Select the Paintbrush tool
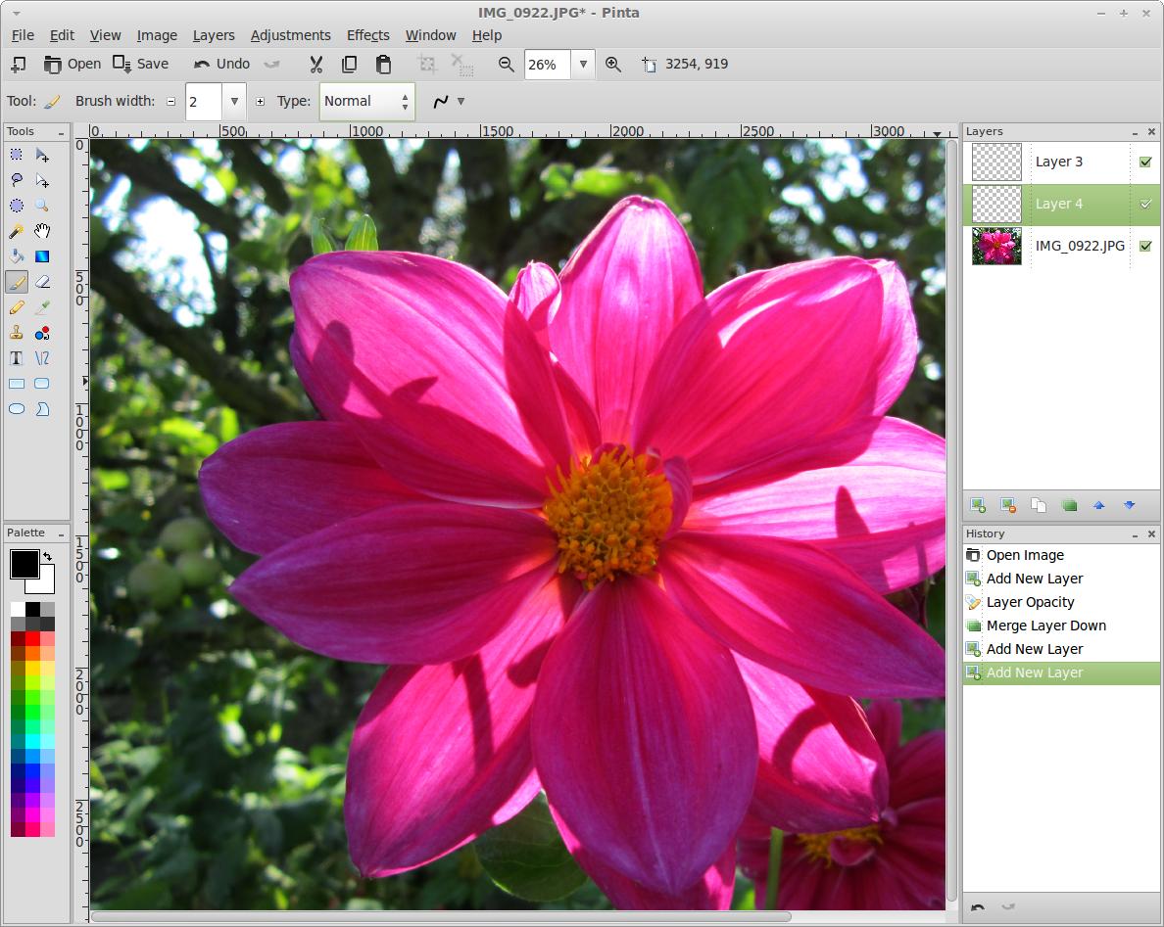The height and width of the screenshot is (927, 1164). coord(17,282)
